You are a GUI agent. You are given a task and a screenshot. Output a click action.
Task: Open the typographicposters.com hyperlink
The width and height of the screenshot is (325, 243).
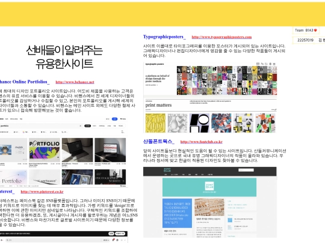[x=221, y=37]
